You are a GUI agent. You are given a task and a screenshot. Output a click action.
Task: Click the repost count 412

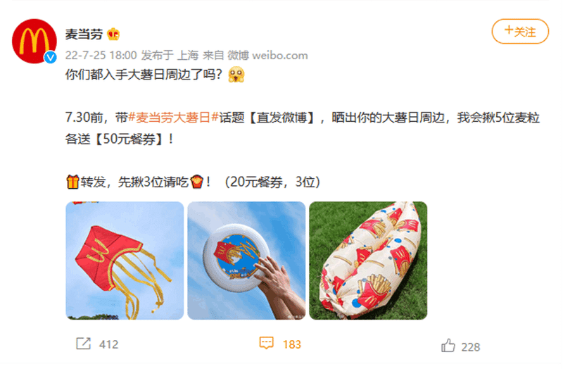(x=108, y=344)
